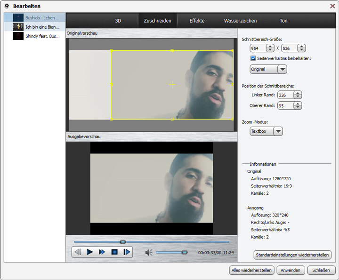Click the Anwenden button

[291, 270]
